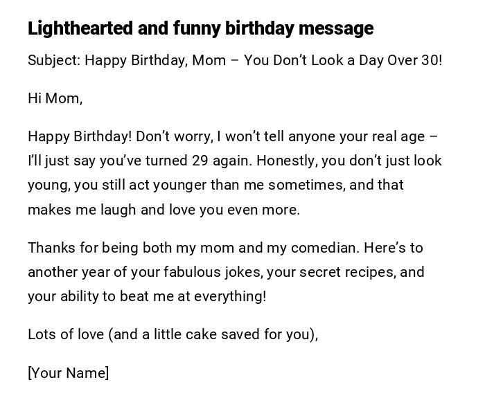Click the "Hi Mom," greeting line
The height and width of the screenshot is (416, 485).
pyautogui.click(x=55, y=98)
